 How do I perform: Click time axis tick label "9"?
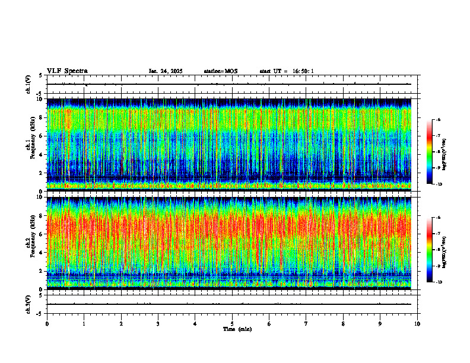coord(380,324)
